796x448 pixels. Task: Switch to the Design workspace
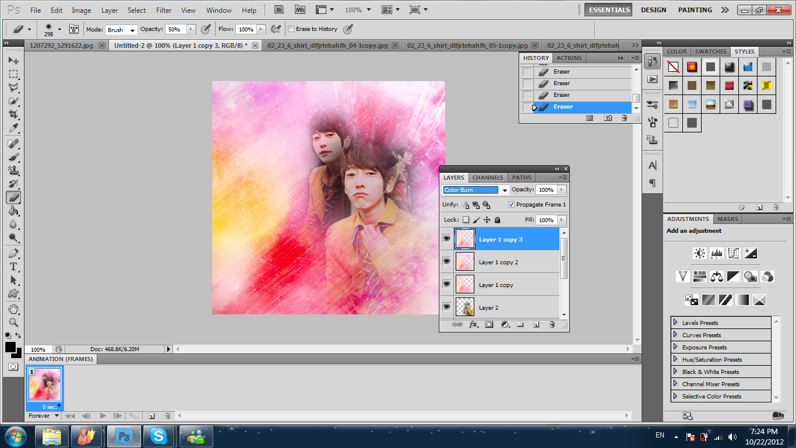pyautogui.click(x=653, y=10)
